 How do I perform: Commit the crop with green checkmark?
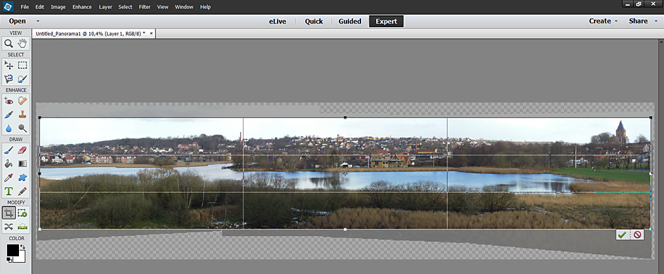(x=622, y=235)
